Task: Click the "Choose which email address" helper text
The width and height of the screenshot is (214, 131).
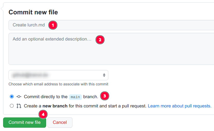Action: (x=58, y=84)
